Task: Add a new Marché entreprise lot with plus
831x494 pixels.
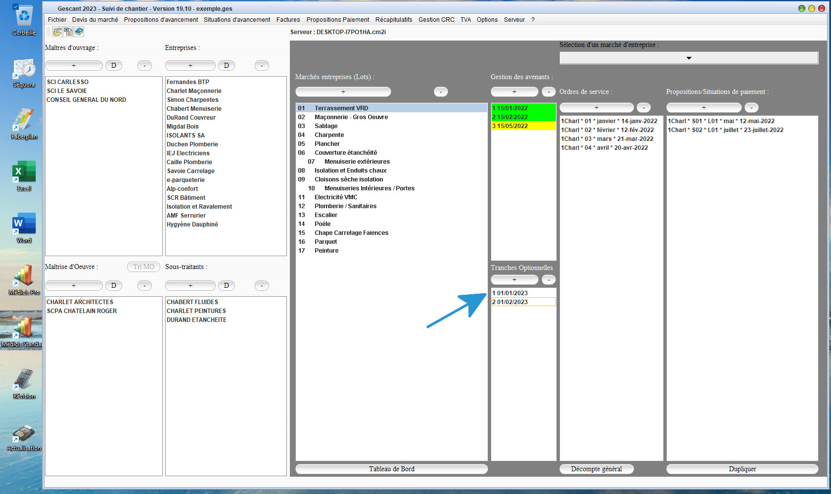Action: pyautogui.click(x=343, y=91)
